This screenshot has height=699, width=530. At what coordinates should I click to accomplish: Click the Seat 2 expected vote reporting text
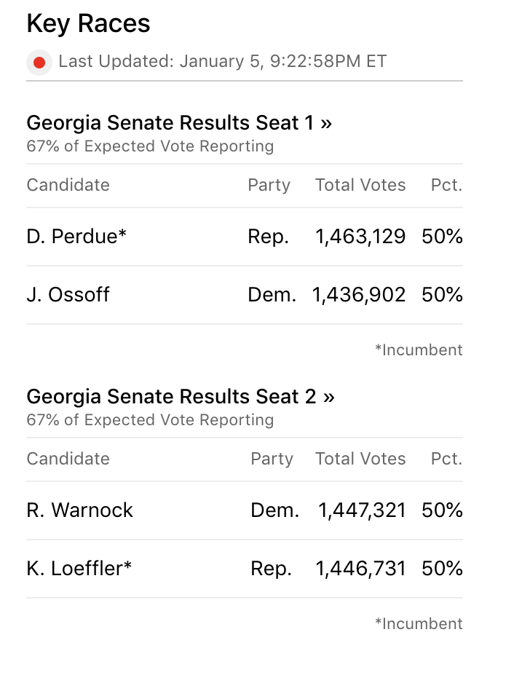tap(150, 420)
